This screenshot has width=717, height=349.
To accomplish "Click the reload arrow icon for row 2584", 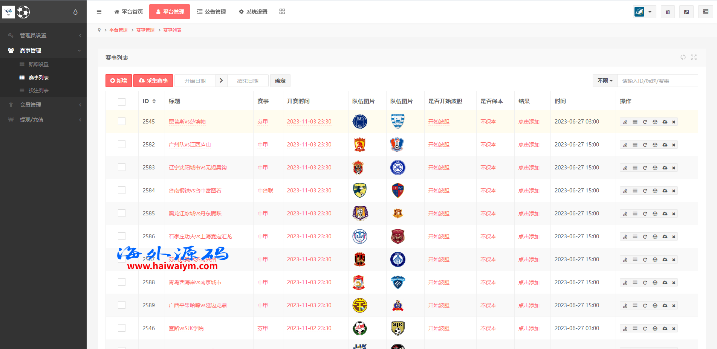I will (645, 191).
